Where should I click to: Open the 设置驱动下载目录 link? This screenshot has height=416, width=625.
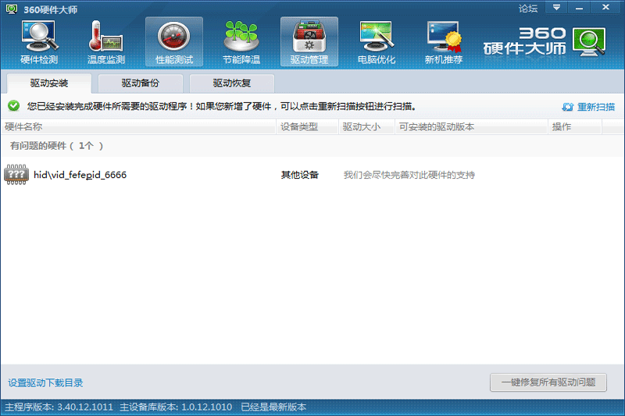pyautogui.click(x=45, y=383)
